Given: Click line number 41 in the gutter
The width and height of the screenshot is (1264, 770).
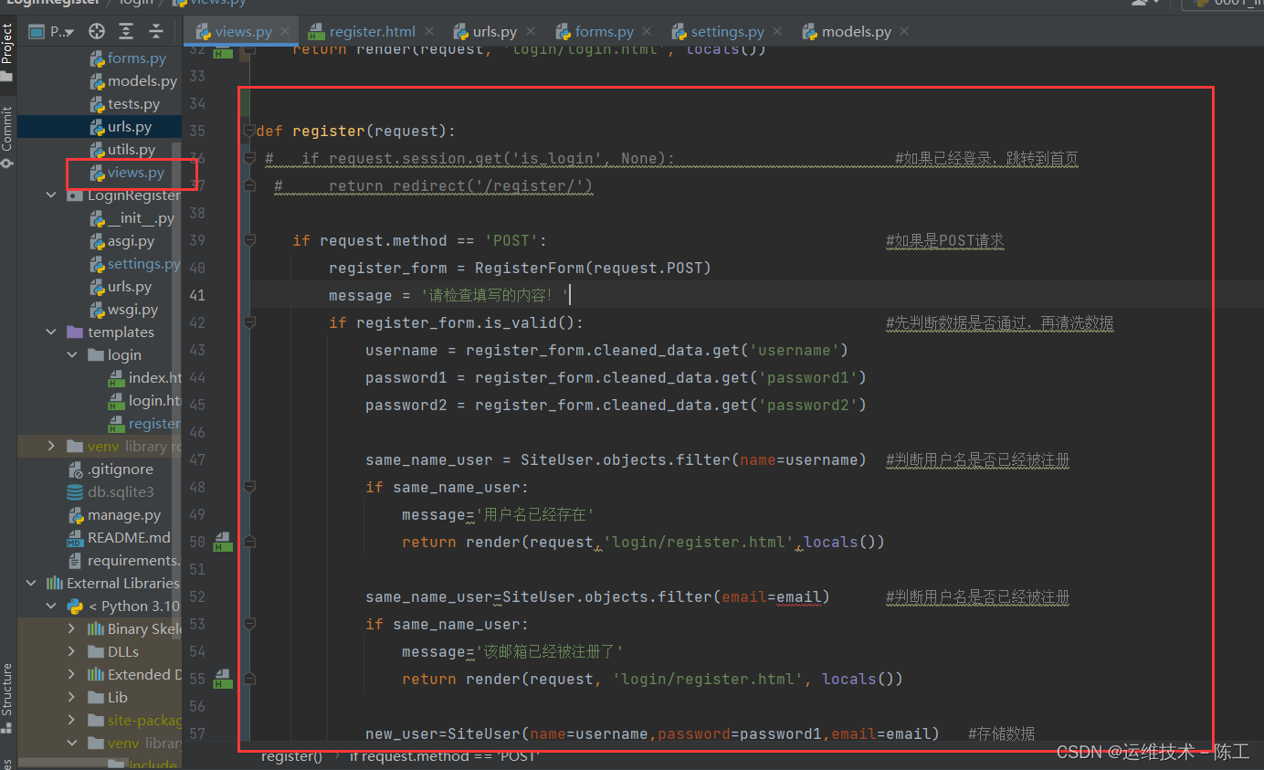Looking at the screenshot, I should coord(197,295).
